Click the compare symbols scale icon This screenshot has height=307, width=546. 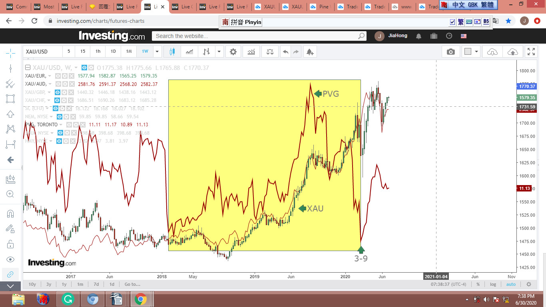pos(270,52)
